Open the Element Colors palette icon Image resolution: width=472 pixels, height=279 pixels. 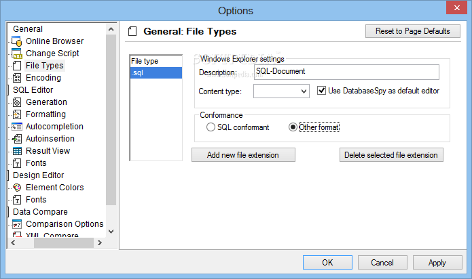[x=17, y=188]
